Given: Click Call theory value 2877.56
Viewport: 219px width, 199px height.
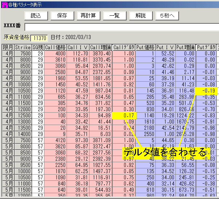Looking at the screenshot, I should pyautogui.click(x=100, y=153).
